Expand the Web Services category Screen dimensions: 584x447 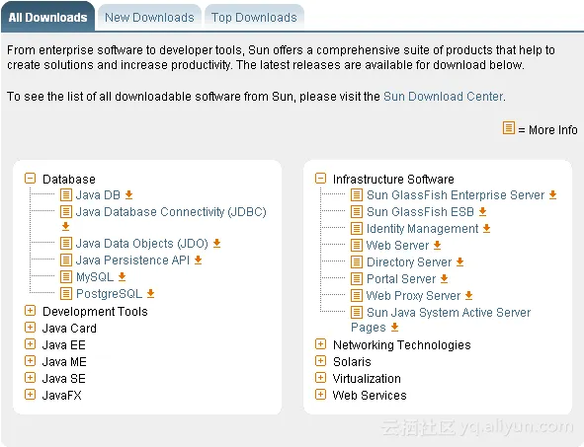point(320,394)
